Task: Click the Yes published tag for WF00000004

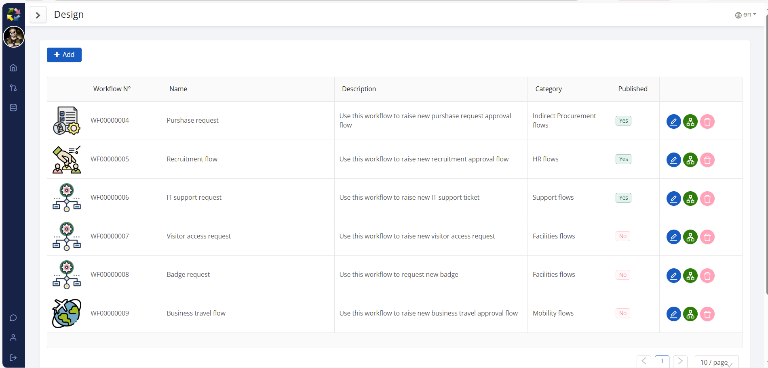Action: (x=623, y=121)
